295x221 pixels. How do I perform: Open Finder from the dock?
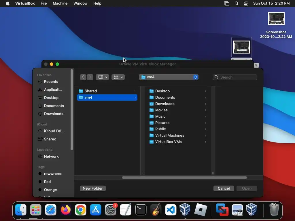coord(21,210)
